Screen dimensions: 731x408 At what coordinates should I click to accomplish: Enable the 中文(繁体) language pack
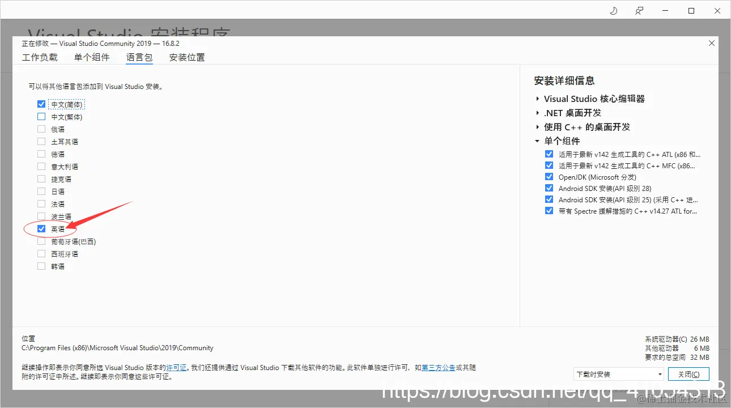41,116
